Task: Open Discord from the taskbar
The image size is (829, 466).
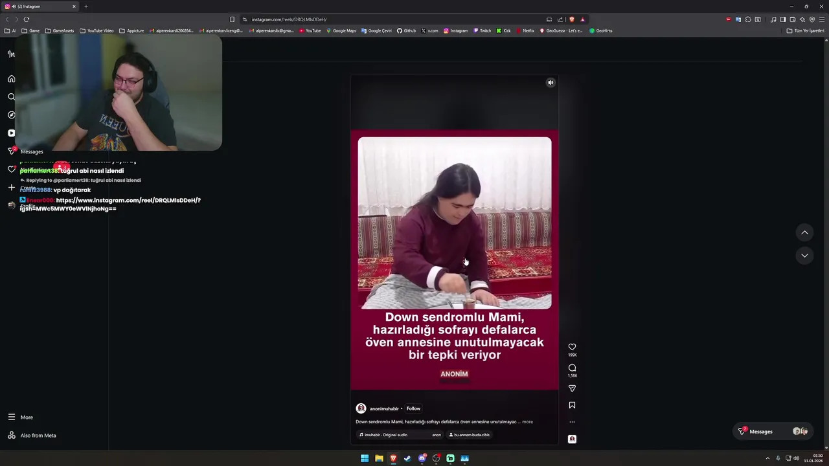Action: [422, 458]
